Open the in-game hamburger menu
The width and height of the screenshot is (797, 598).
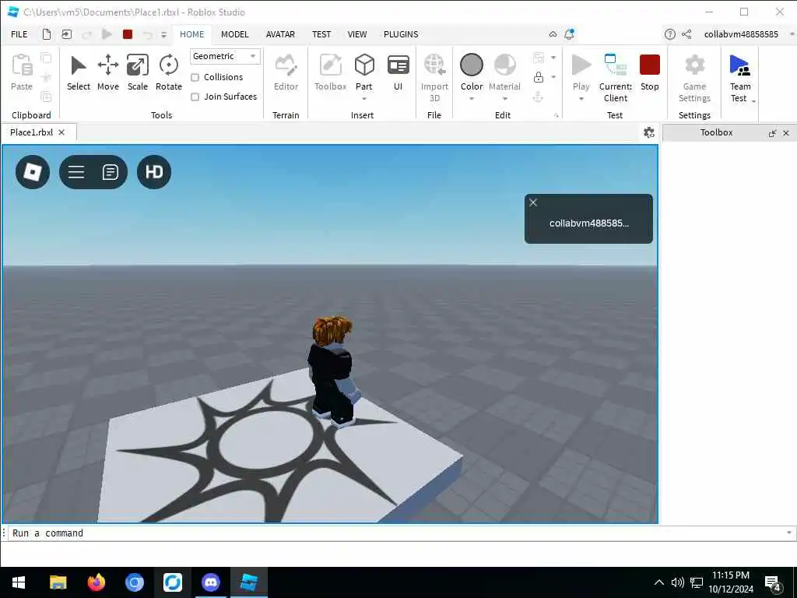pos(76,172)
